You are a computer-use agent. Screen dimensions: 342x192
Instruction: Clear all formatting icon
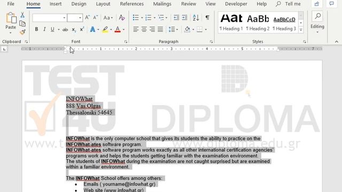point(122,18)
